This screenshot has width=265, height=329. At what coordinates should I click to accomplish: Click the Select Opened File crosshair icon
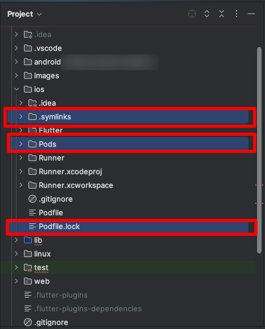point(192,14)
